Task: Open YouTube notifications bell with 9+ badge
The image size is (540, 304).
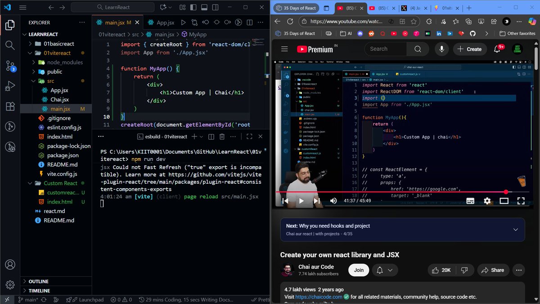Action: 498,49
